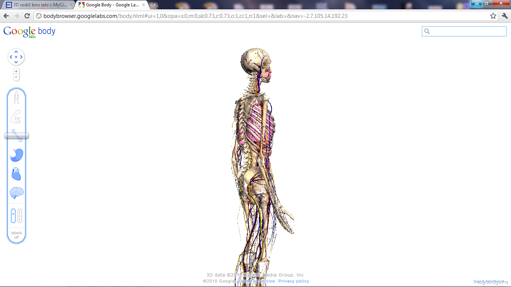The height and width of the screenshot is (287, 511).
Task: Click the layer opacity slider handle
Action: tap(16, 136)
